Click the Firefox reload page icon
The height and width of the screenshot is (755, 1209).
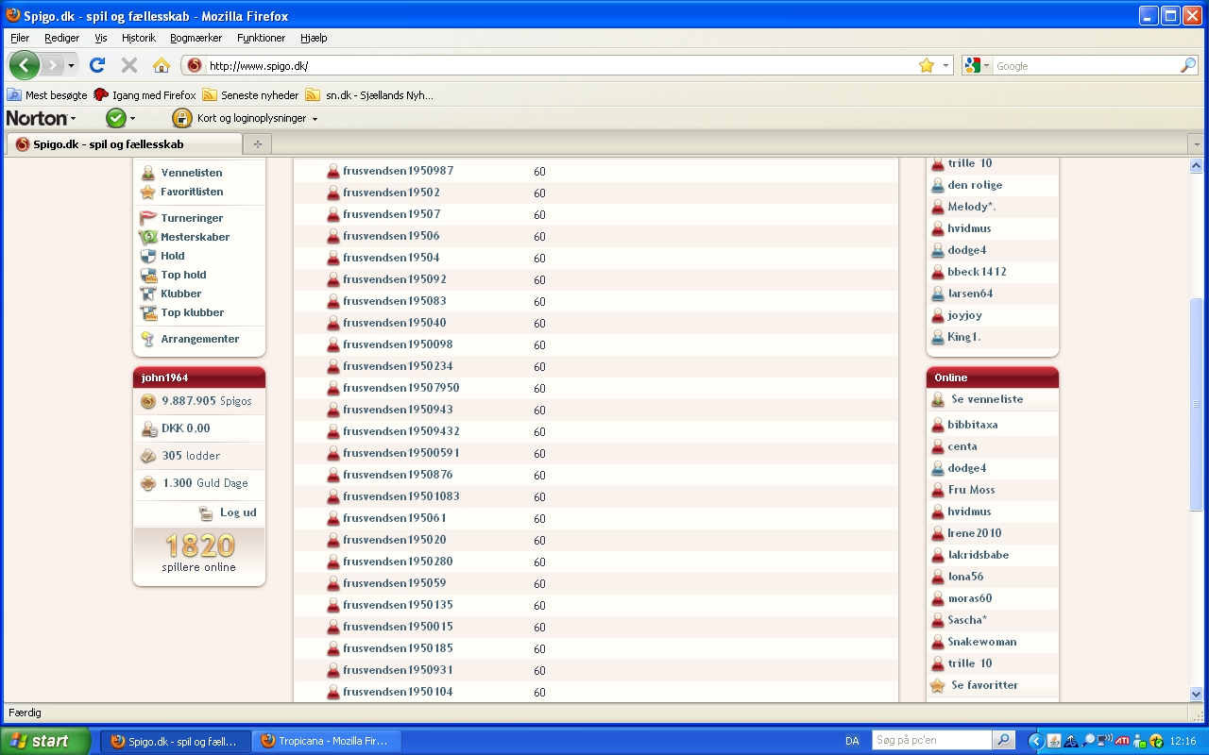tap(96, 65)
